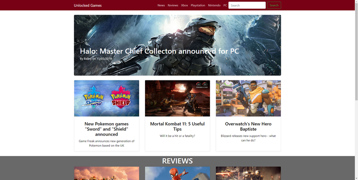Select Xbox in the navbar
Viewport: 358px width, 180px height.
tap(184, 5)
